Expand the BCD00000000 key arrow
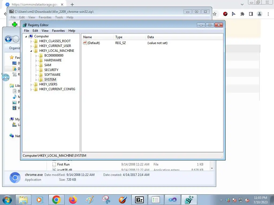Image resolution: width=274 pixels, height=205 pixels. click(x=36, y=56)
